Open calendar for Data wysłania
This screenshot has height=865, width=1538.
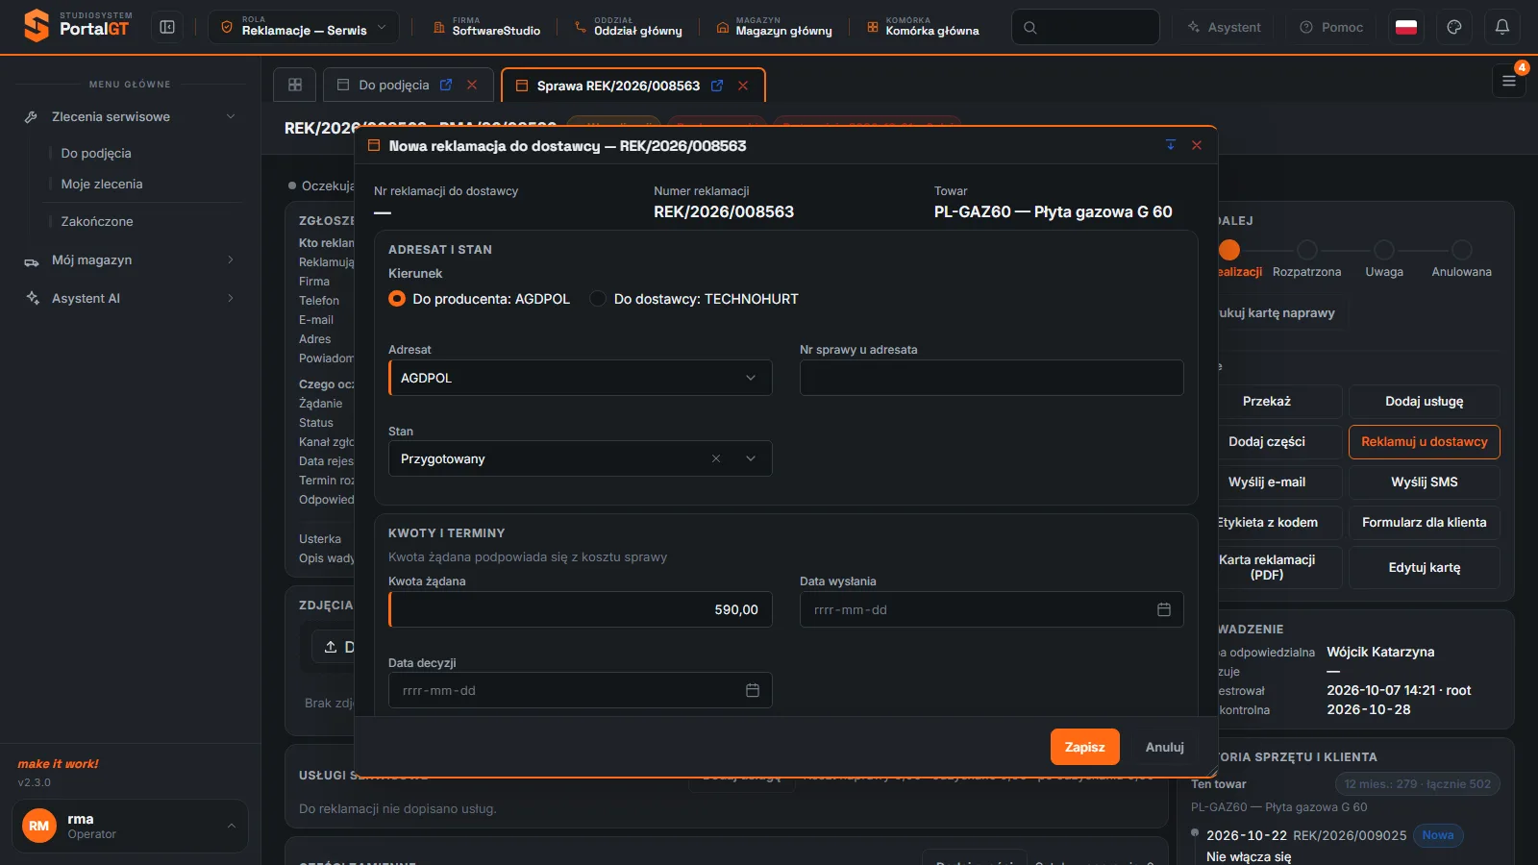[1164, 609]
